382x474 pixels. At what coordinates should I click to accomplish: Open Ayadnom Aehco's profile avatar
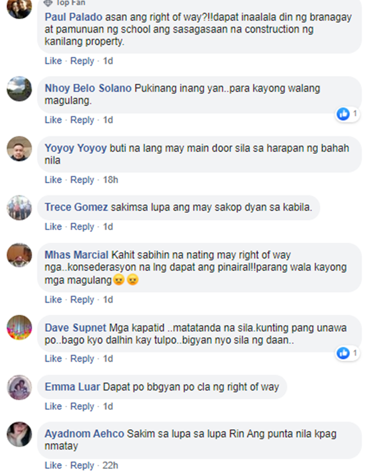click(19, 434)
